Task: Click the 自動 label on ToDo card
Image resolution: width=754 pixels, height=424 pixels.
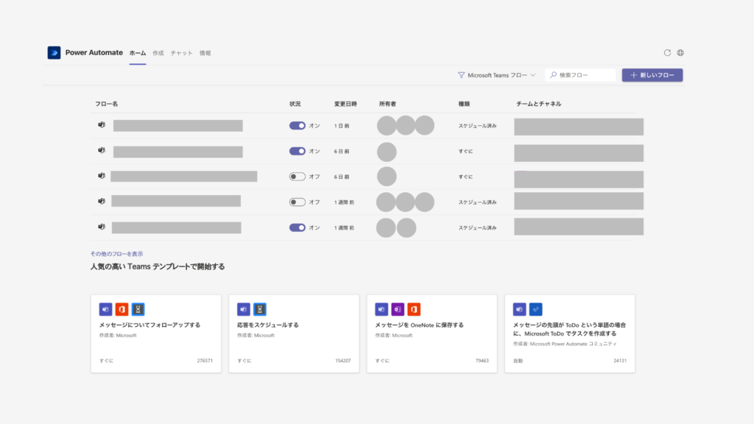Action: click(x=518, y=361)
